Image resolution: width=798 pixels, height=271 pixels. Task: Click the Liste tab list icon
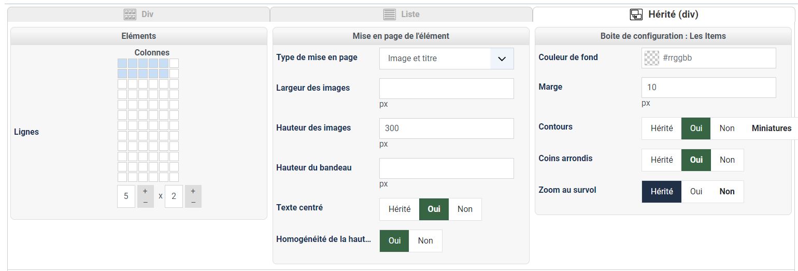(390, 15)
